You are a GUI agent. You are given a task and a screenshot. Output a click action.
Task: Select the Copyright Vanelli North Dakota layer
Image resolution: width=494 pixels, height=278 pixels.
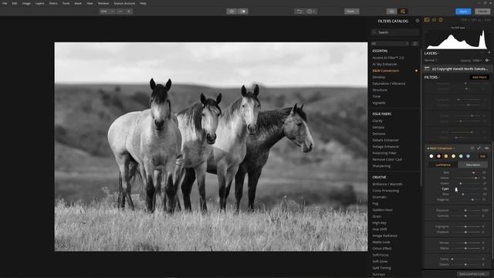pyautogui.click(x=458, y=69)
